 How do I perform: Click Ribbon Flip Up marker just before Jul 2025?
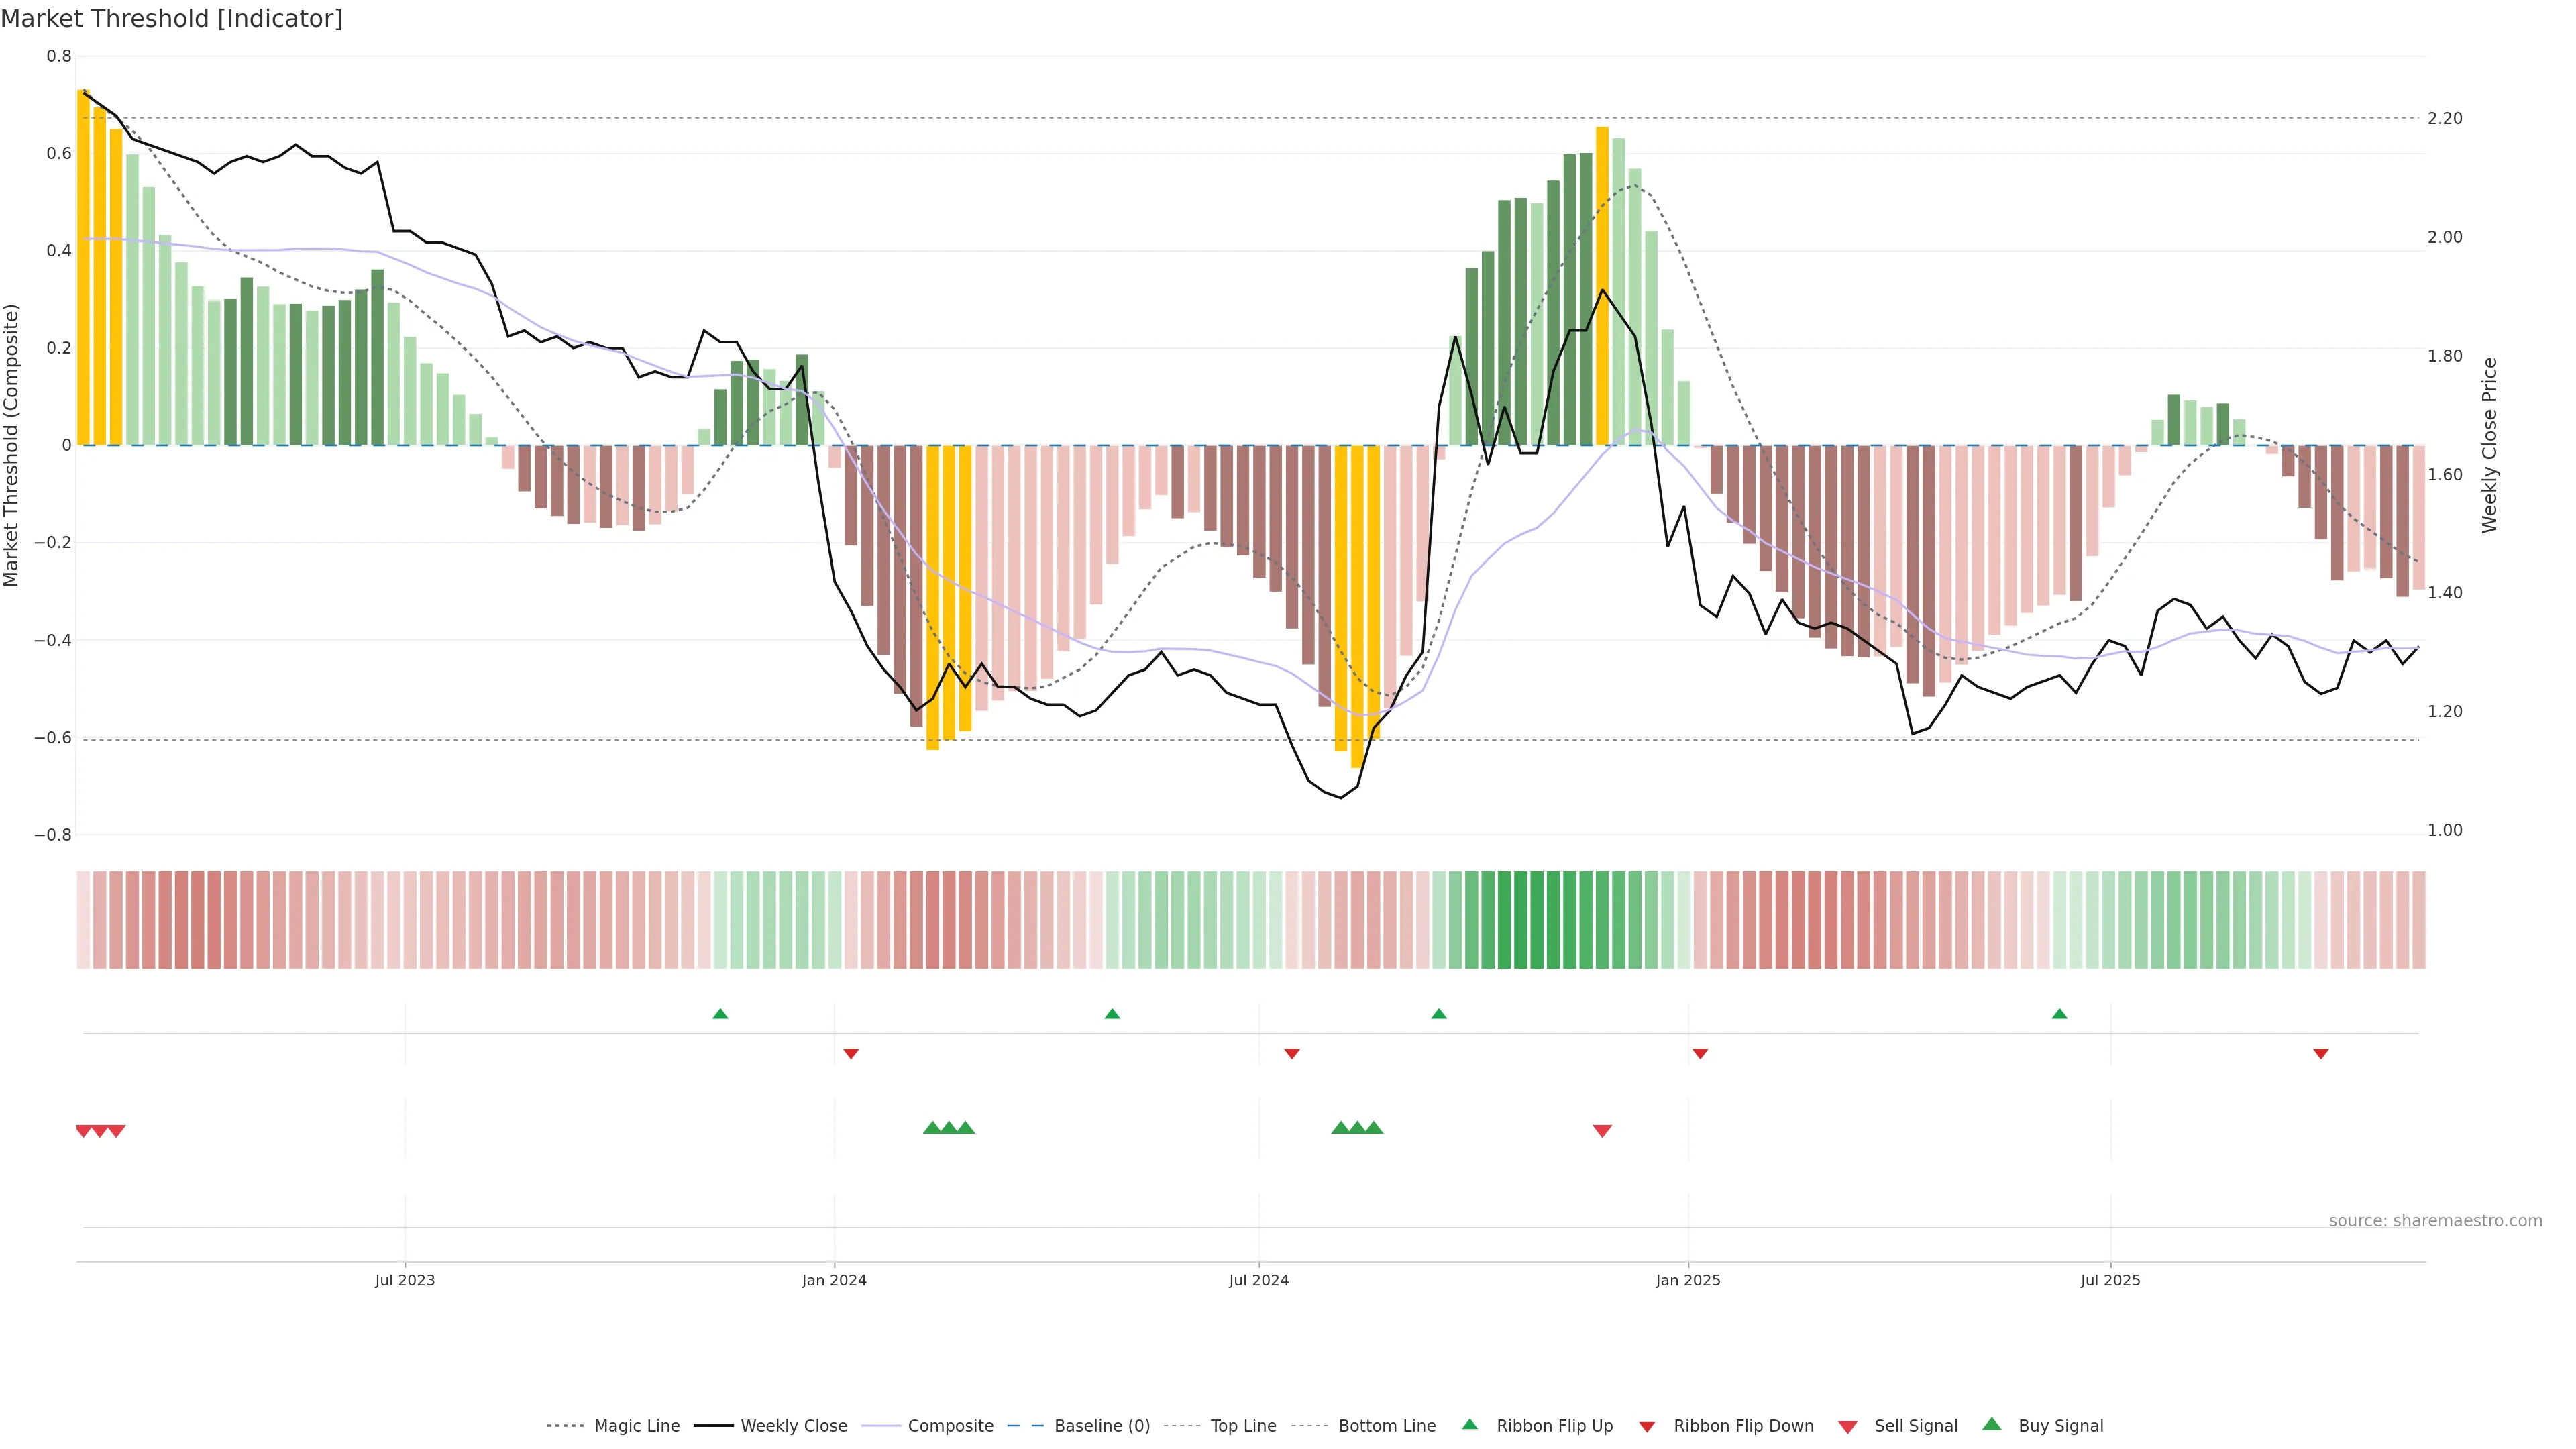[x=2059, y=1014]
